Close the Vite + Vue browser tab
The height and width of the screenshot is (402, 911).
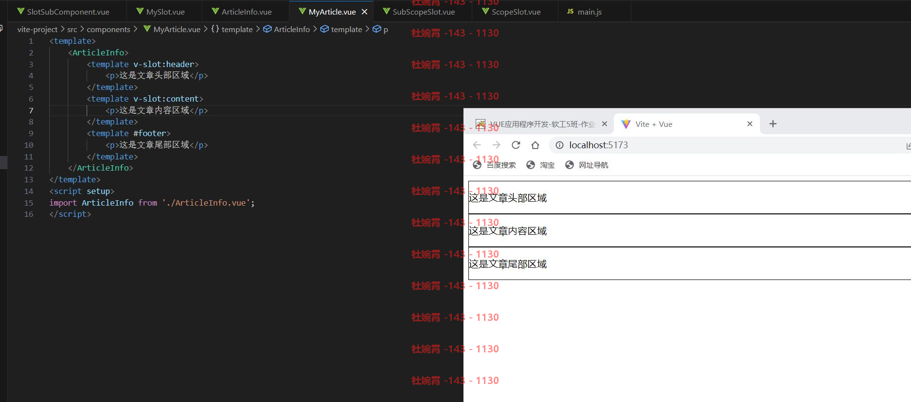(750, 124)
